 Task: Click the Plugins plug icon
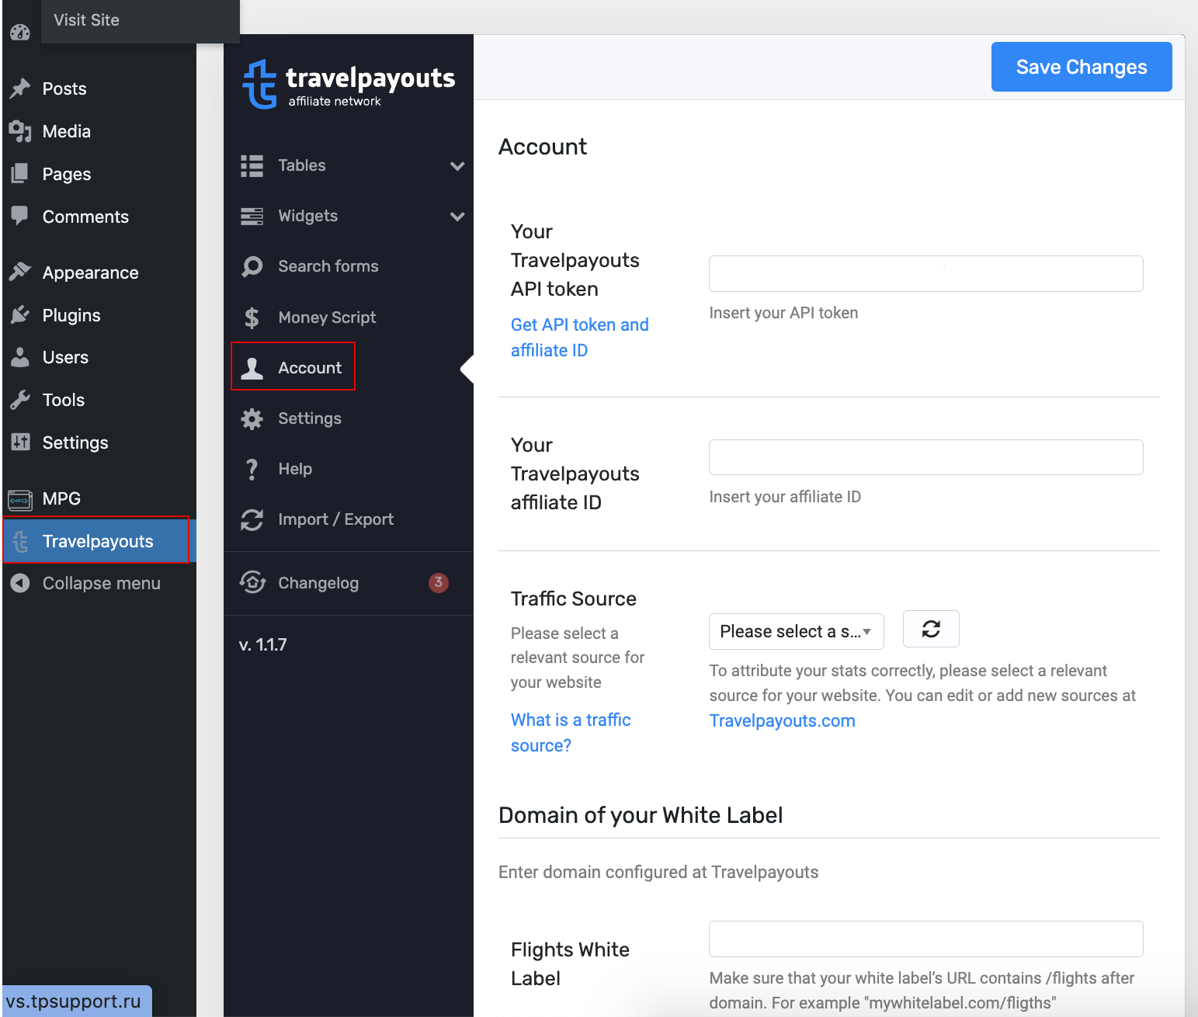(20, 314)
